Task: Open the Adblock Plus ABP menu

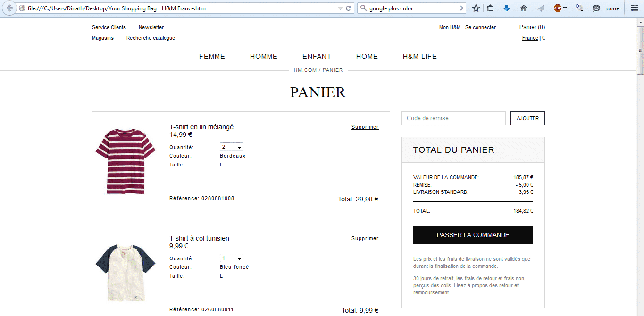Action: pos(560,8)
